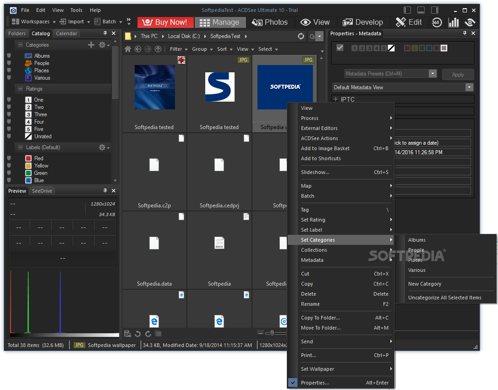Click the Apply metadata button
This screenshot has height=390, width=498.
click(458, 75)
